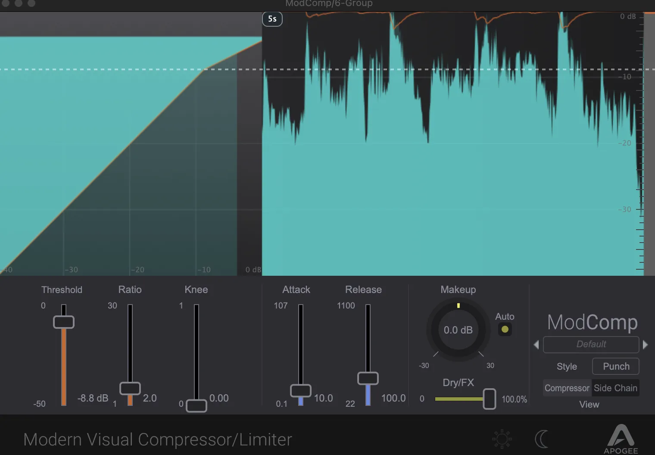This screenshot has width=655, height=455.
Task: Switch to Side Chain view tab
Action: tap(615, 388)
